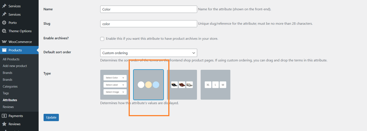Click text 'Determines how this attribute's values are displayed'

pyautogui.click(x=139, y=103)
